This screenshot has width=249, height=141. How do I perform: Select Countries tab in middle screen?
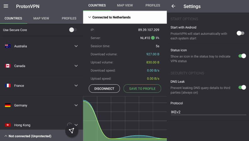97,5
